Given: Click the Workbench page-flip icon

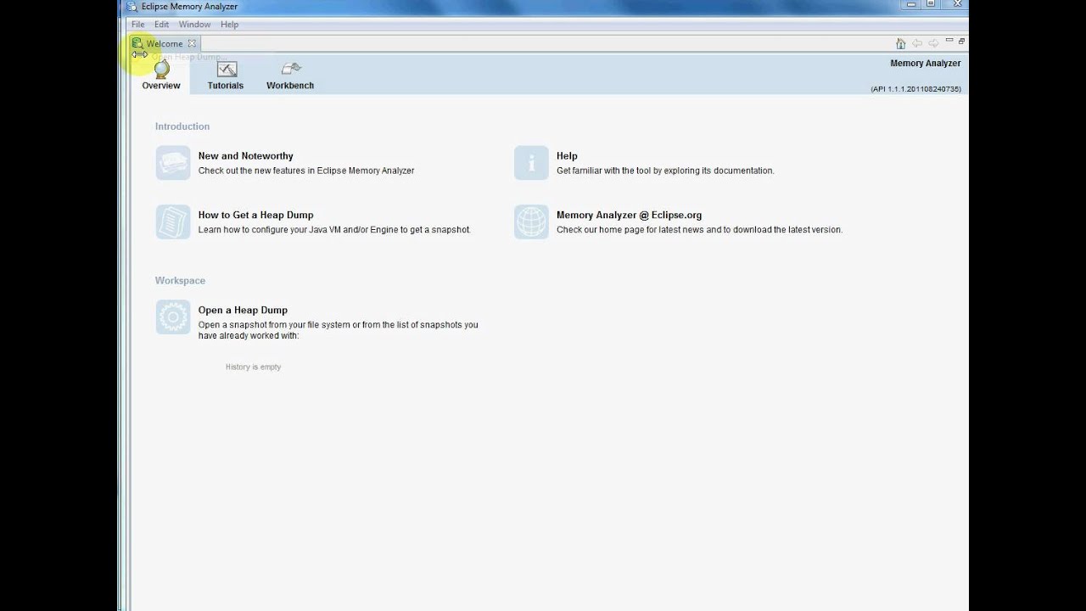Looking at the screenshot, I should pos(291,69).
